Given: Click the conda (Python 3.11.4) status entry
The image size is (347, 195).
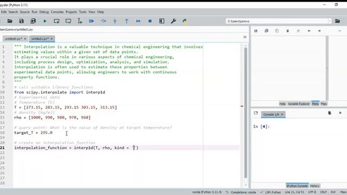Looking at the screenshot, I should tap(207, 192).
